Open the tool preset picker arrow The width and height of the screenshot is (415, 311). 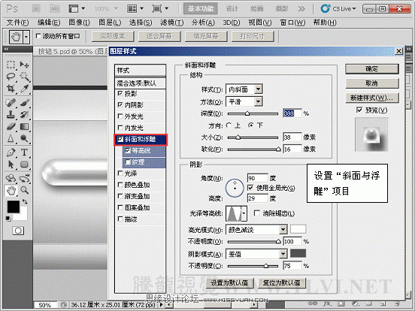[26, 37]
